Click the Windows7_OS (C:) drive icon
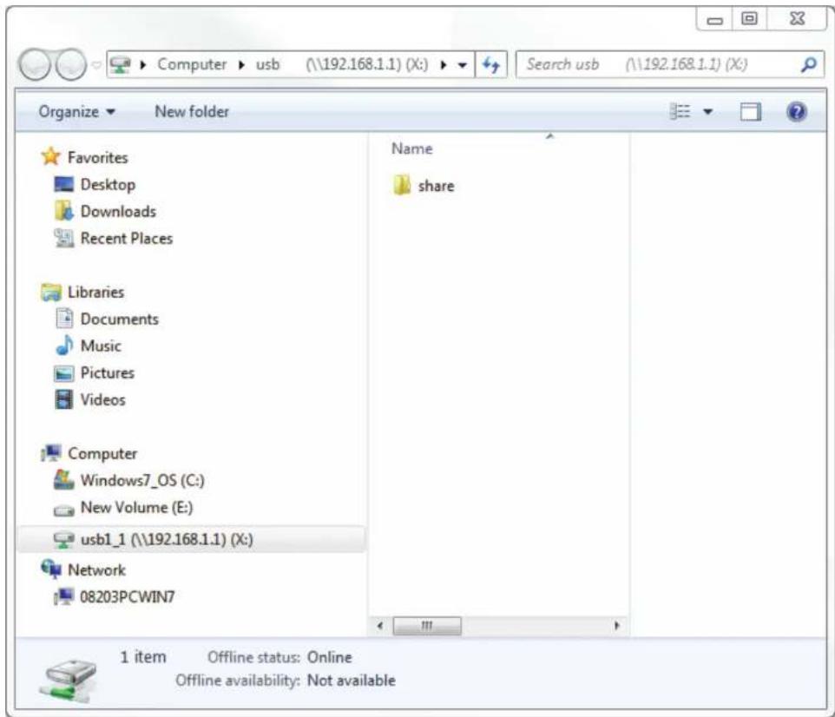 point(64,479)
